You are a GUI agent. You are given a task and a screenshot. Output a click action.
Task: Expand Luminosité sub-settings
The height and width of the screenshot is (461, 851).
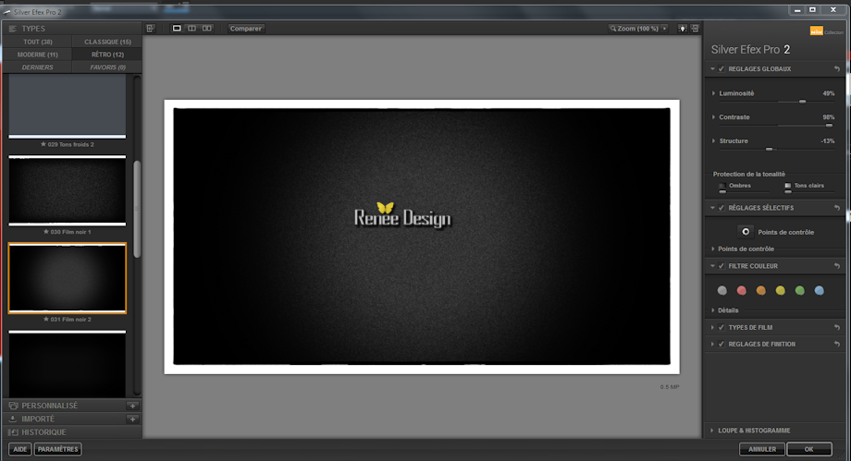(713, 93)
